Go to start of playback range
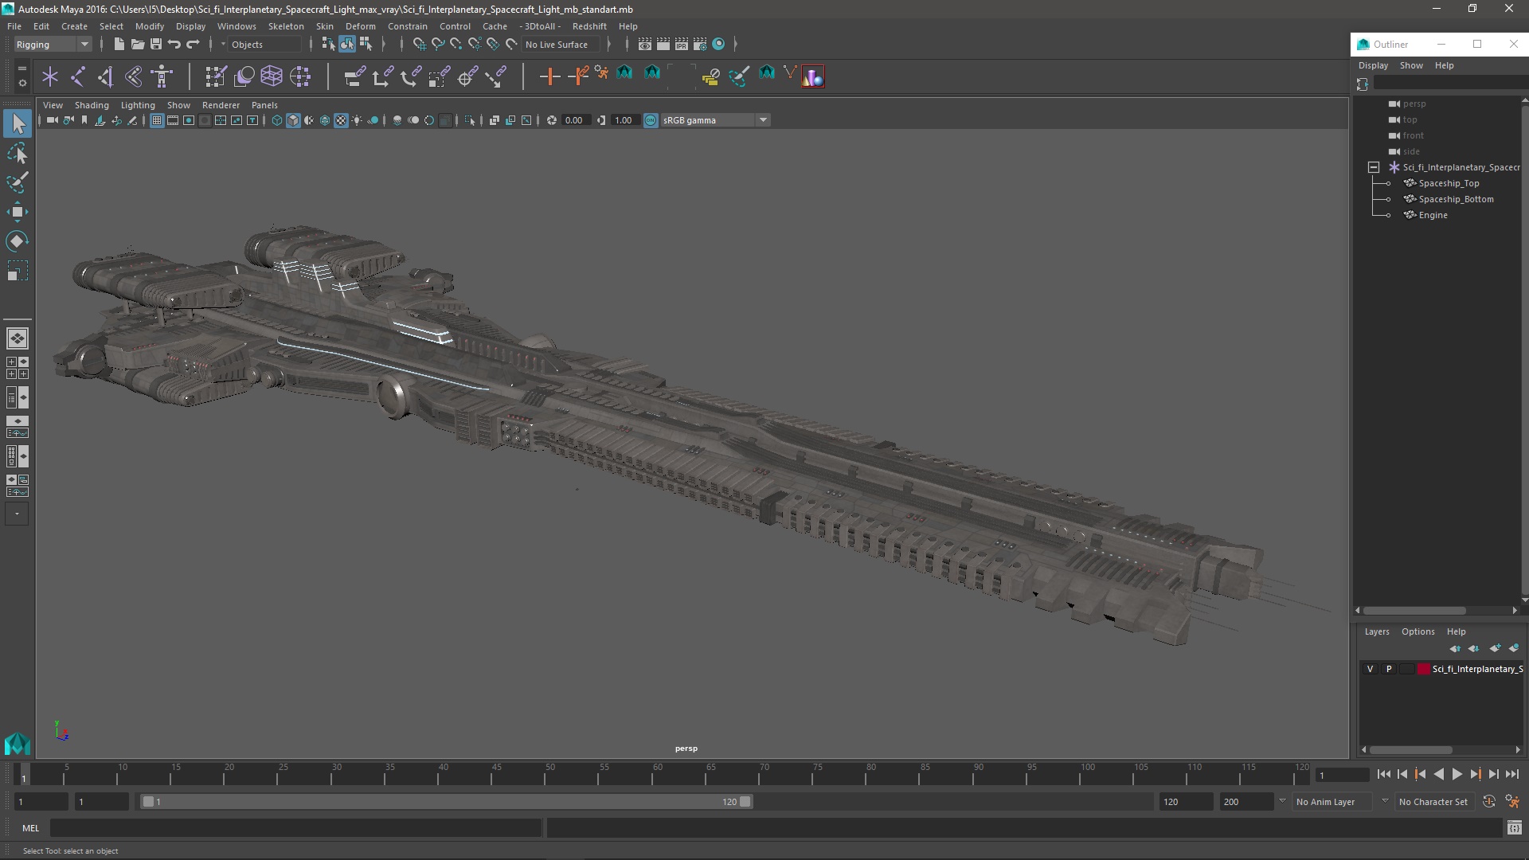 click(1383, 774)
